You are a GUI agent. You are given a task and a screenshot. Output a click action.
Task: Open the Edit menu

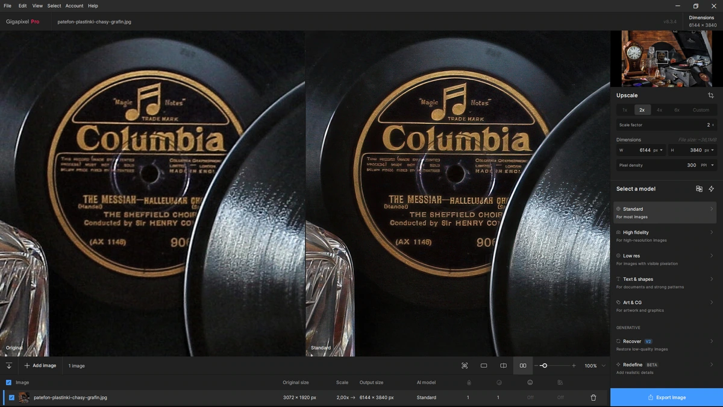(x=22, y=5)
